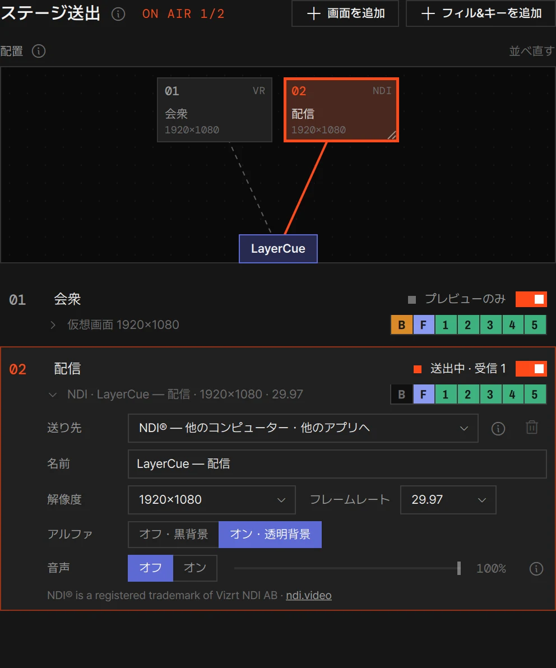Click 並べ直す to rearrange layout
This screenshot has height=668, width=556.
pyautogui.click(x=532, y=51)
